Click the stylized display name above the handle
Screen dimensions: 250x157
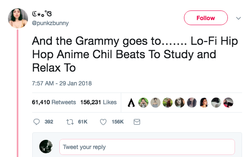[42, 14]
